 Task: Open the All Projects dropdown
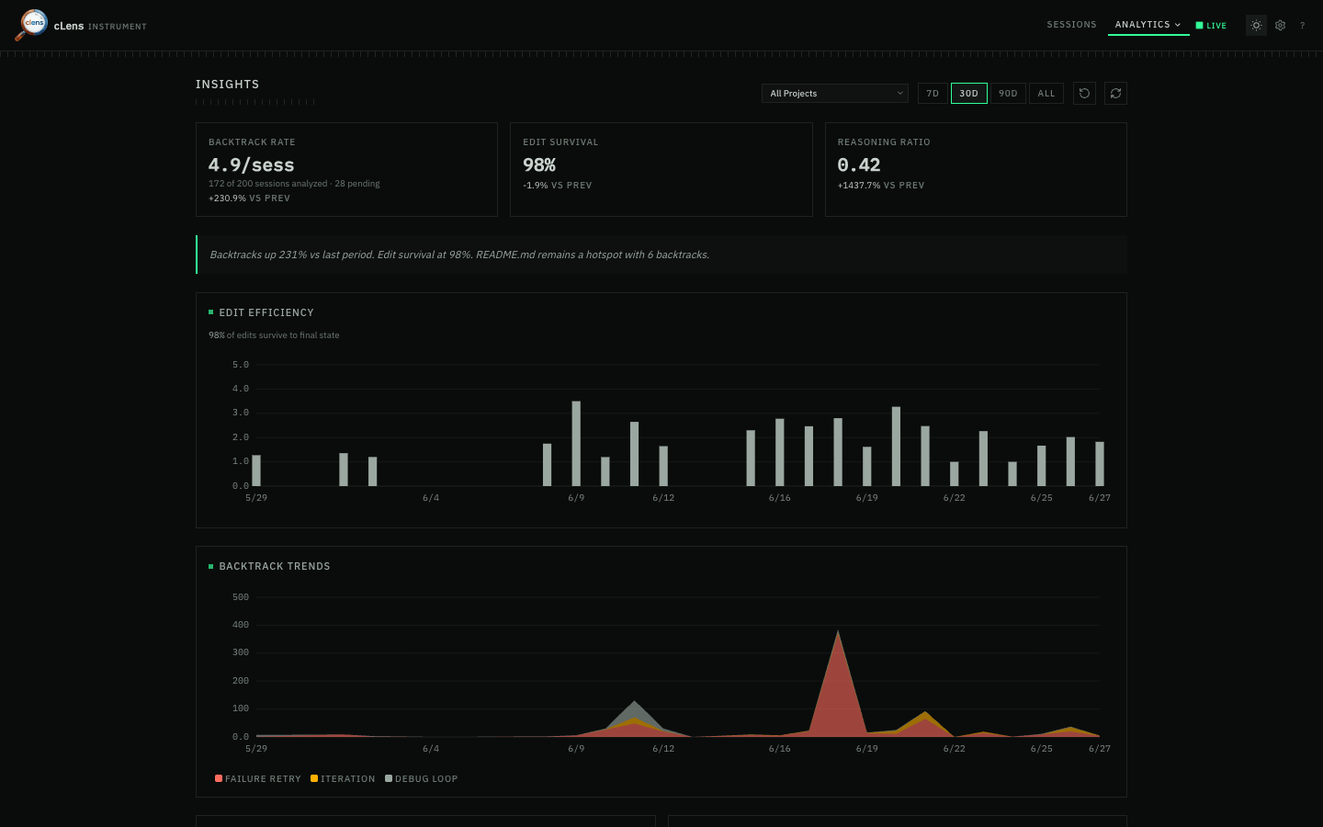tap(834, 93)
